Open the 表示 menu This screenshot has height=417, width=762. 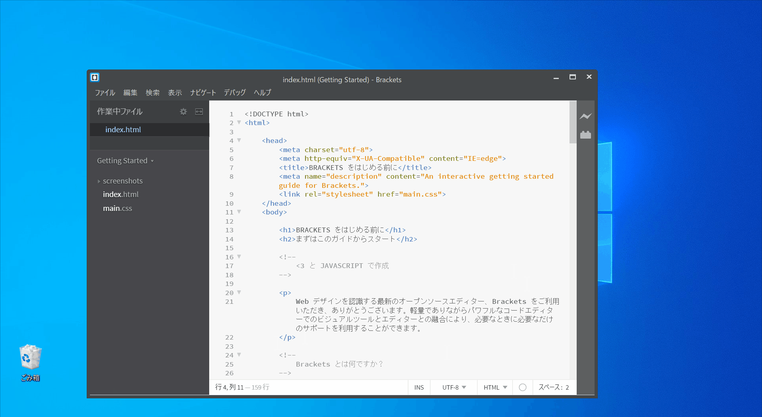click(x=175, y=93)
